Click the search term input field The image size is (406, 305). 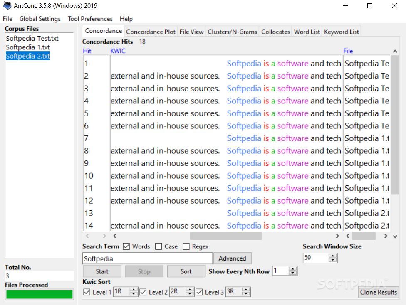click(x=148, y=258)
